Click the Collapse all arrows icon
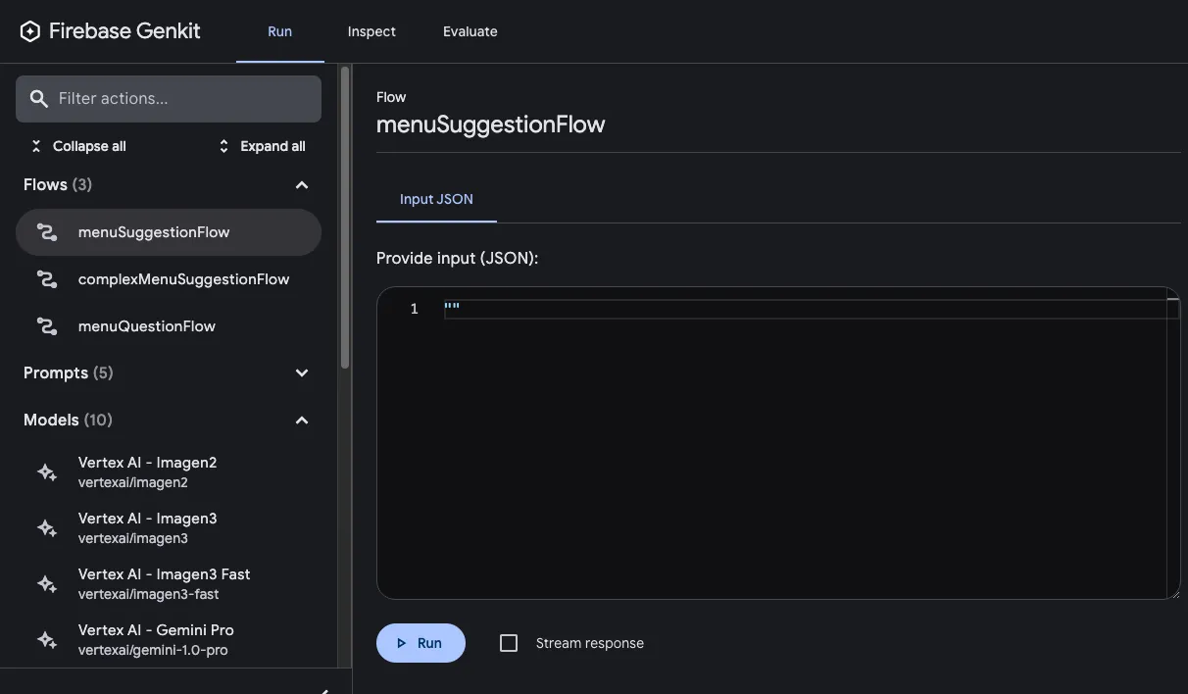Viewport: 1188px width, 694px height. [36, 146]
